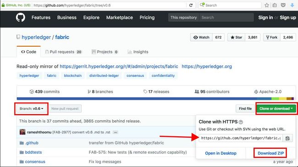Screen dimensions: 298x167
Task: Open the GitHub Octocat logo homepage
Action: (x=20, y=17)
